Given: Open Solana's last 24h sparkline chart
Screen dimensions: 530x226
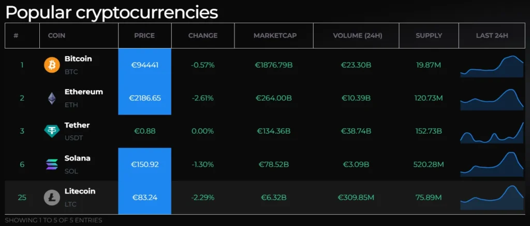Looking at the screenshot, I should click(x=492, y=164).
